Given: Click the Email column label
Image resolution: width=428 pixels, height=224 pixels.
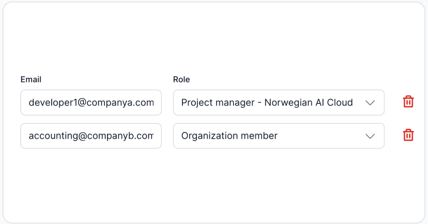Looking at the screenshot, I should coord(31,79).
